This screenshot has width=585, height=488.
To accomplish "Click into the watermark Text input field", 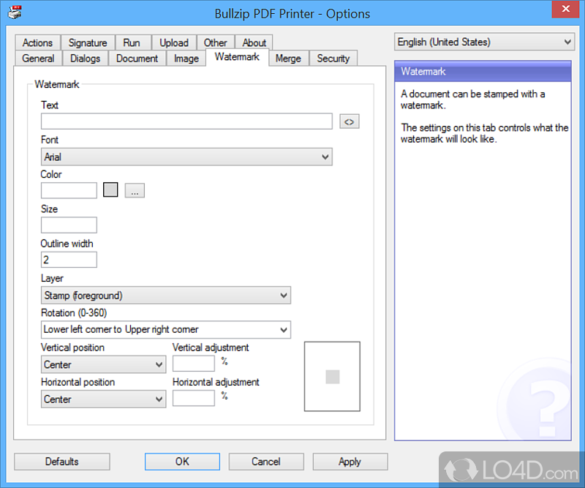I will click(x=186, y=121).
